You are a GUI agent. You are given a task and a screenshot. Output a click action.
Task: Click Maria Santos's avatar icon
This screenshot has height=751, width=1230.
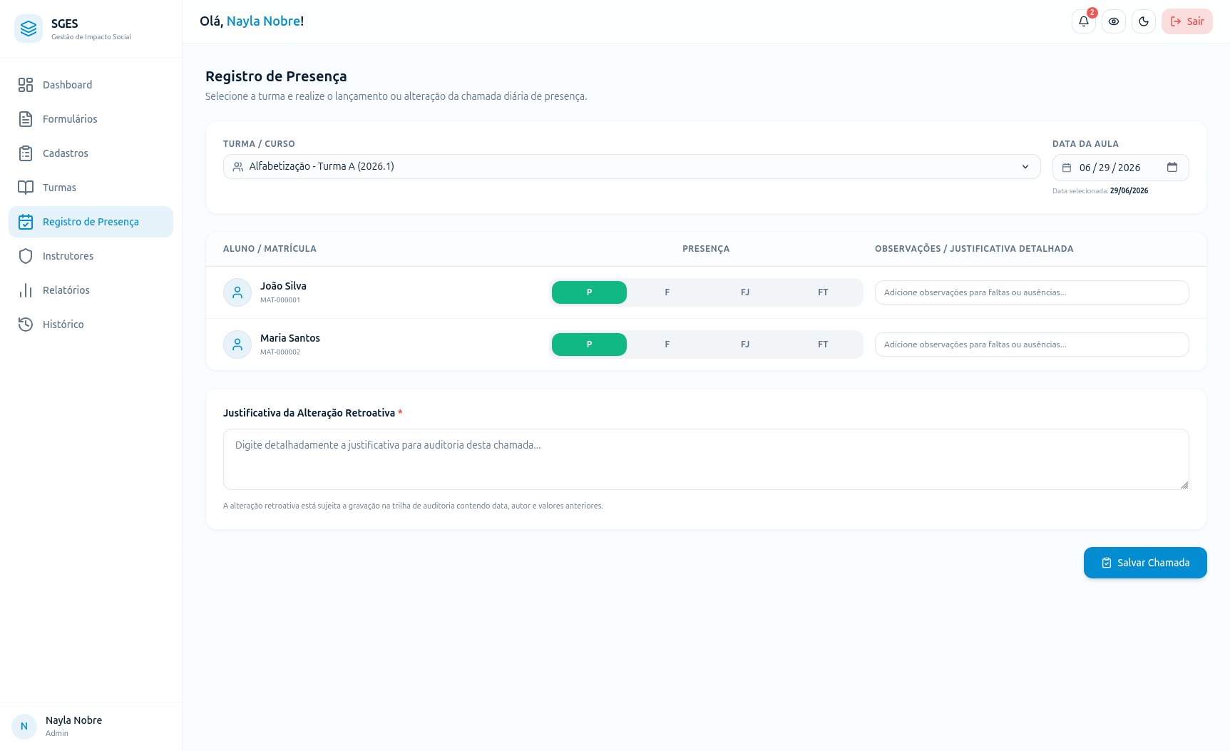pos(237,344)
